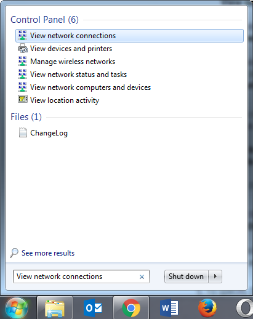Click the Shut down button
This screenshot has width=253, height=319.
(187, 277)
